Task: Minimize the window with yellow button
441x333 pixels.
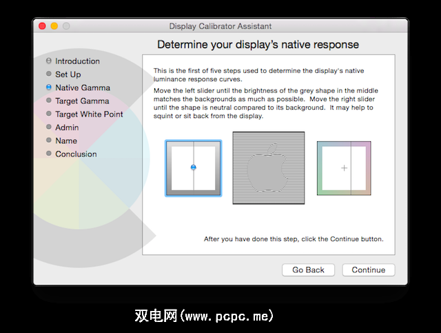Action: [54, 26]
